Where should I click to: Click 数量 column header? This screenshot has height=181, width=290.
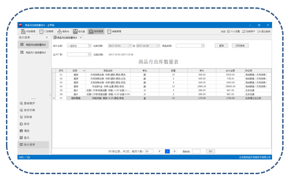(173, 71)
